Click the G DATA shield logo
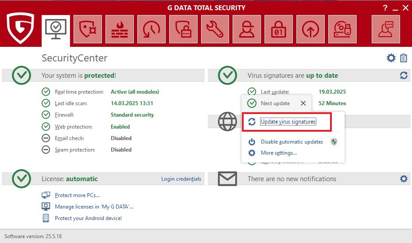The width and height of the screenshot is (412, 243). (20, 28)
